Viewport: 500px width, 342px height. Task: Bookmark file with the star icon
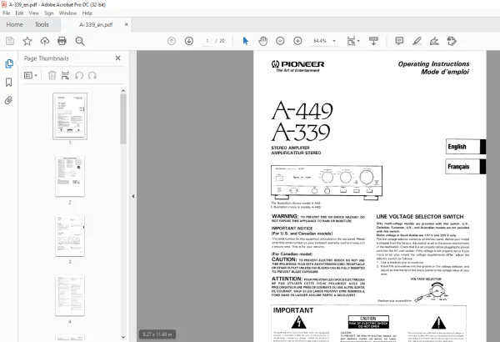coord(27,41)
